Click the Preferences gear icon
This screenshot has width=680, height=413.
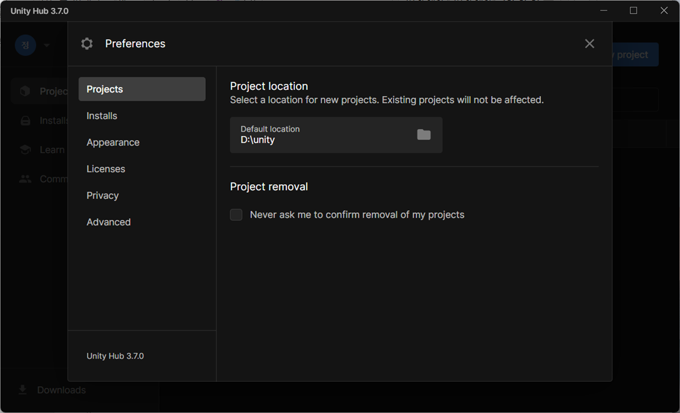(x=87, y=44)
